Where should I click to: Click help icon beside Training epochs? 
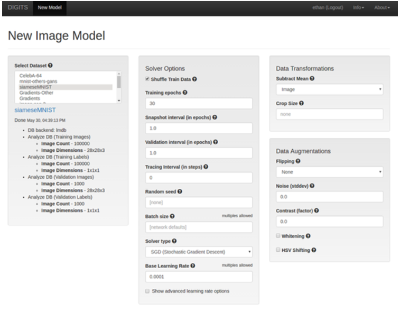click(x=185, y=93)
